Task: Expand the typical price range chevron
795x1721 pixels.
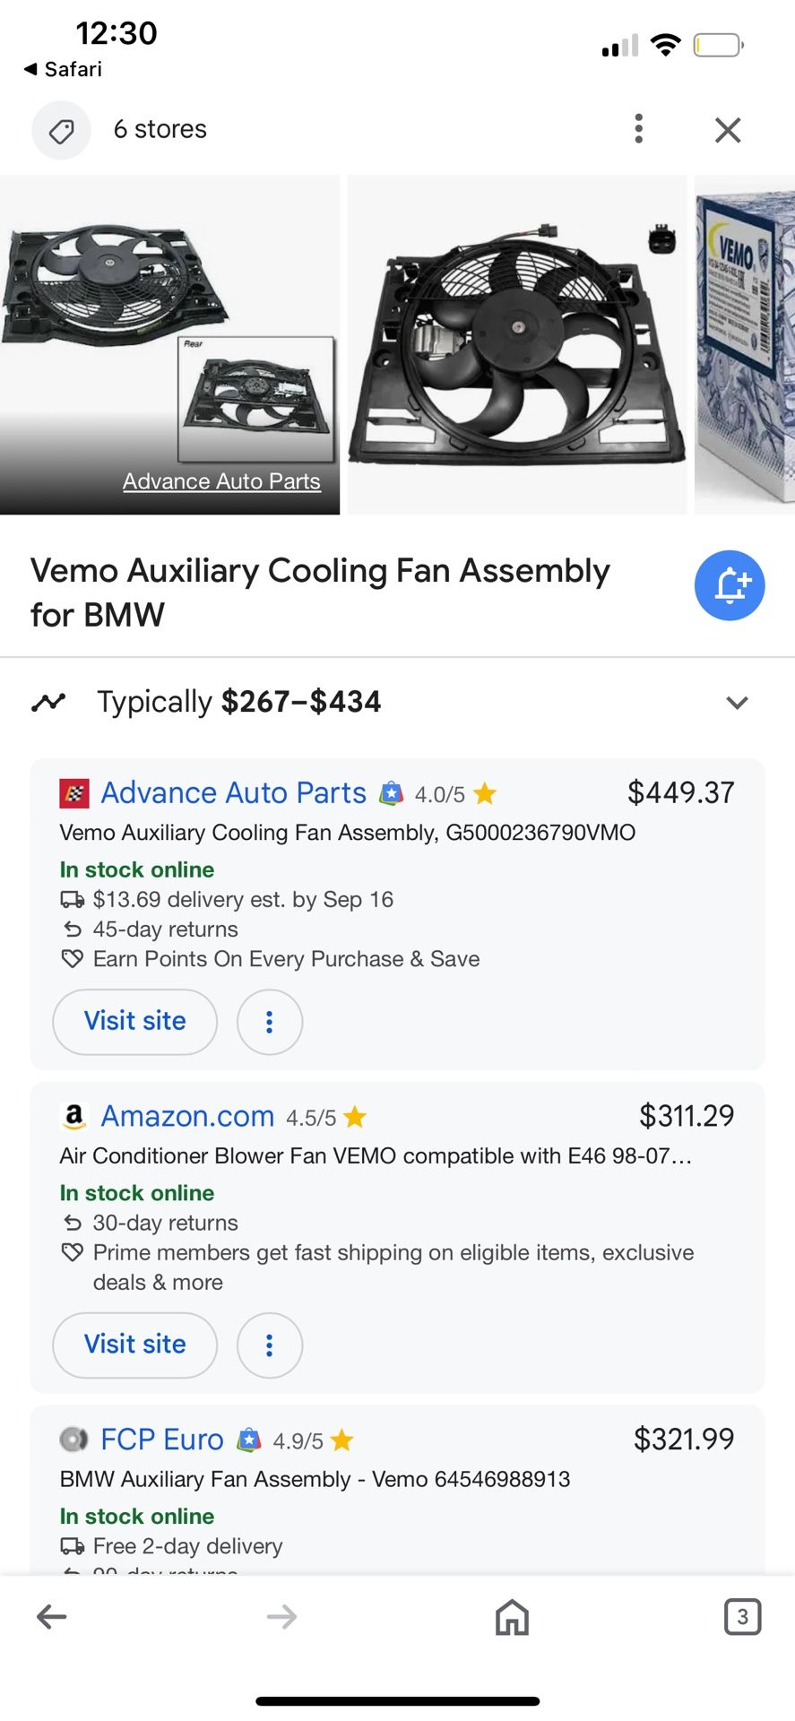Action: [737, 703]
